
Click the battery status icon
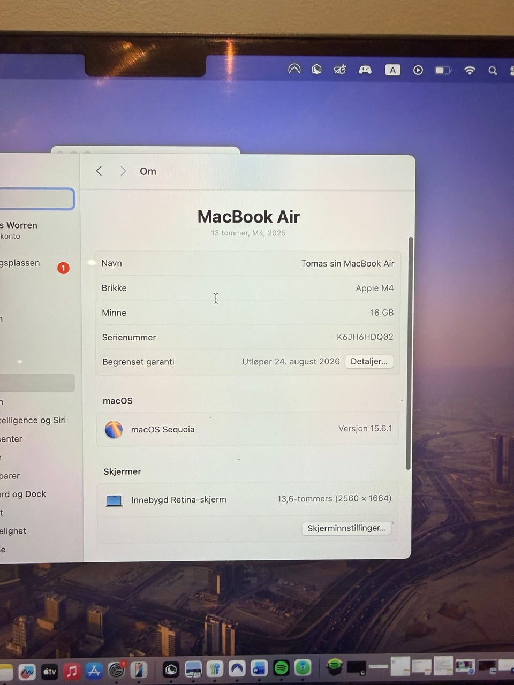pos(443,70)
